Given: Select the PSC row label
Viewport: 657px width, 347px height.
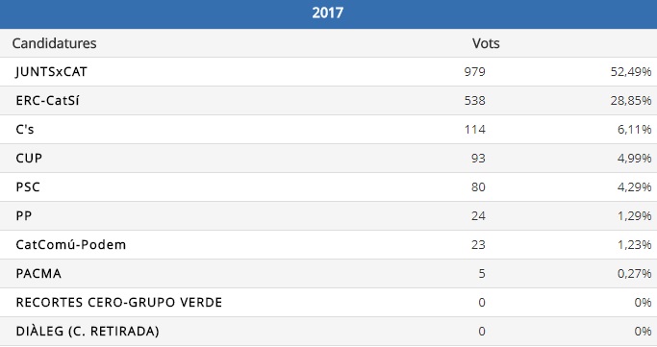Looking at the screenshot, I should (x=28, y=187).
